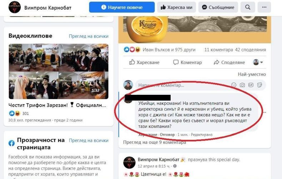Click the search magnifier icon in header
The image size is (282, 179).
coord(248,7)
